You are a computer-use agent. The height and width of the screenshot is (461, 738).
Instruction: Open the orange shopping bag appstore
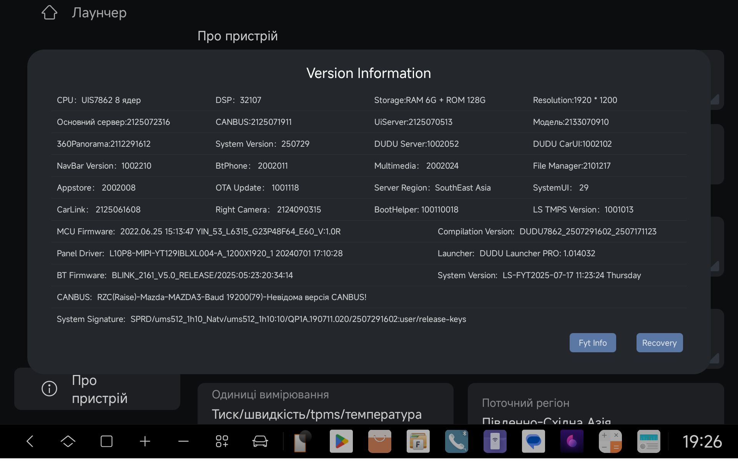point(379,441)
